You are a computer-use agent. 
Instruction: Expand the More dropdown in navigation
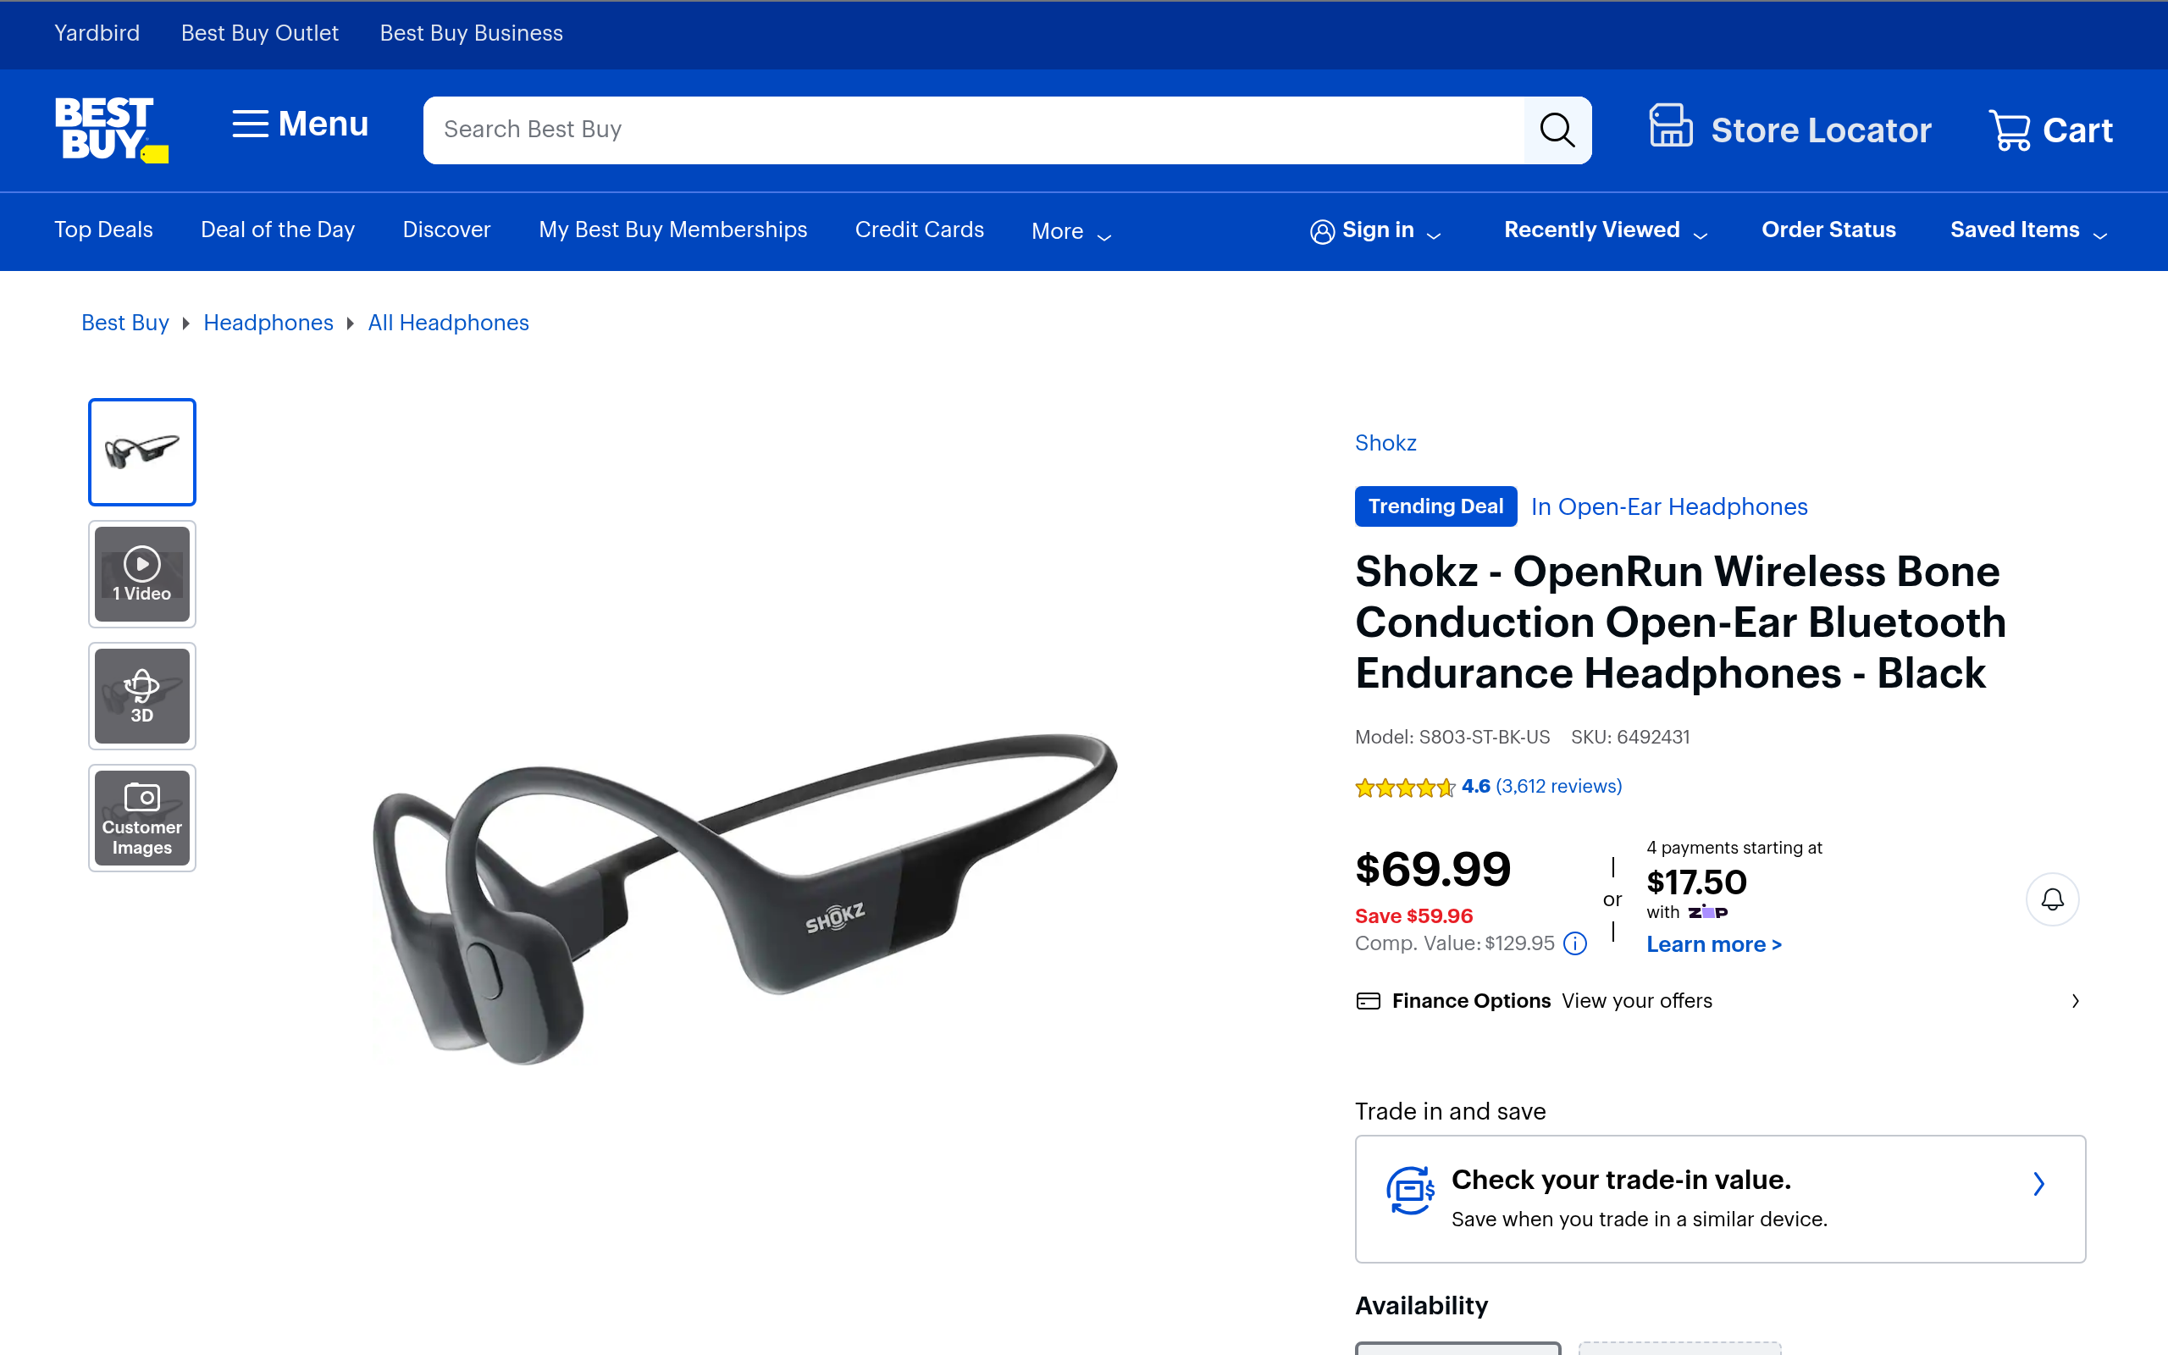coord(1071,231)
